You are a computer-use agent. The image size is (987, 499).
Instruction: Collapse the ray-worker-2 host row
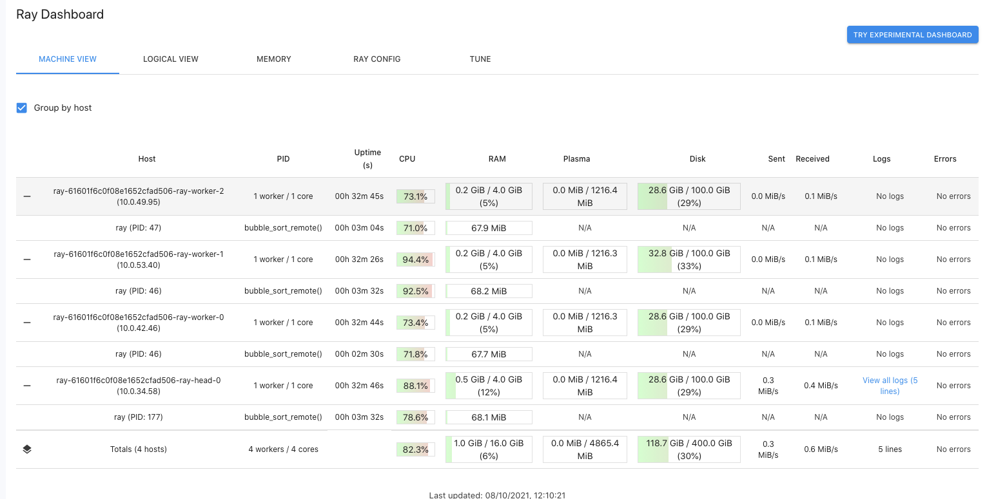[26, 196]
